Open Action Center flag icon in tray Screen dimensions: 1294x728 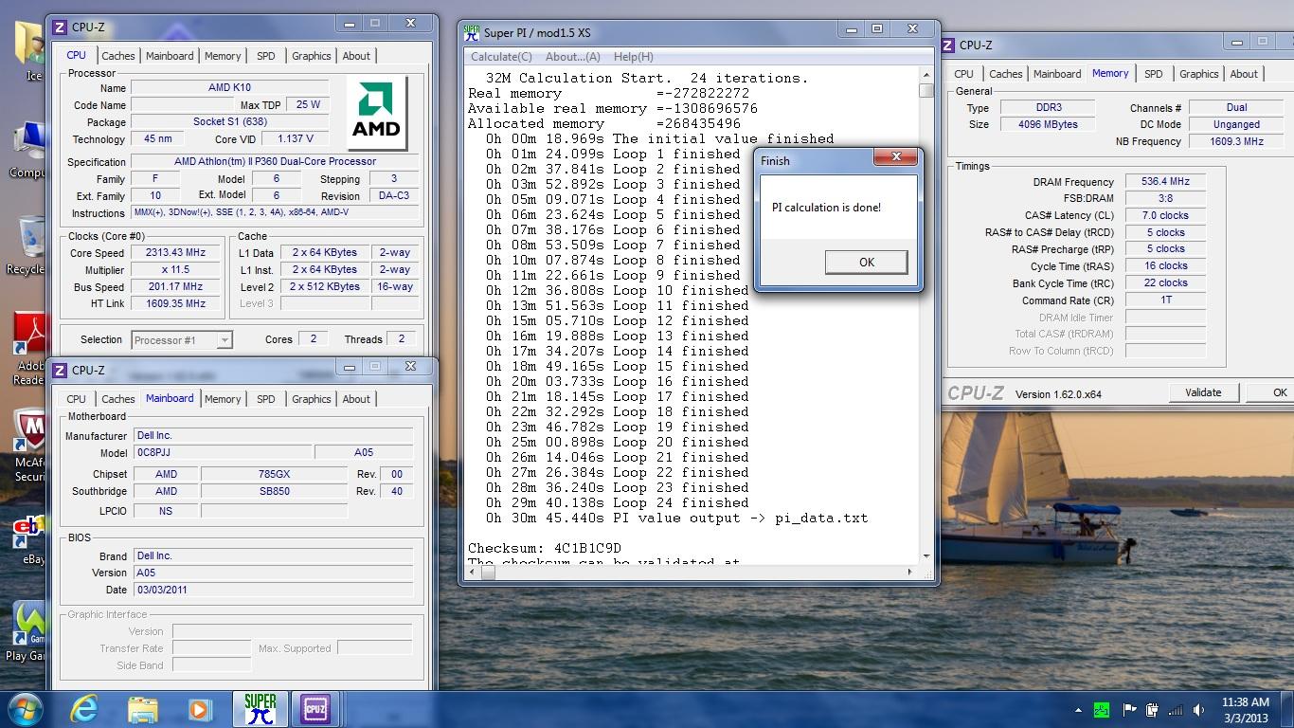coord(1129,710)
